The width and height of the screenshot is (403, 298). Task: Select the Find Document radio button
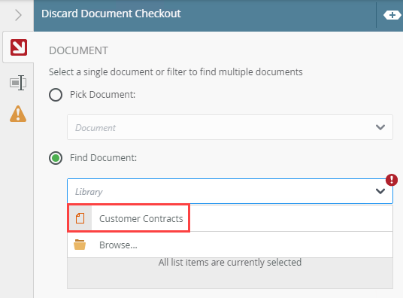(x=56, y=158)
